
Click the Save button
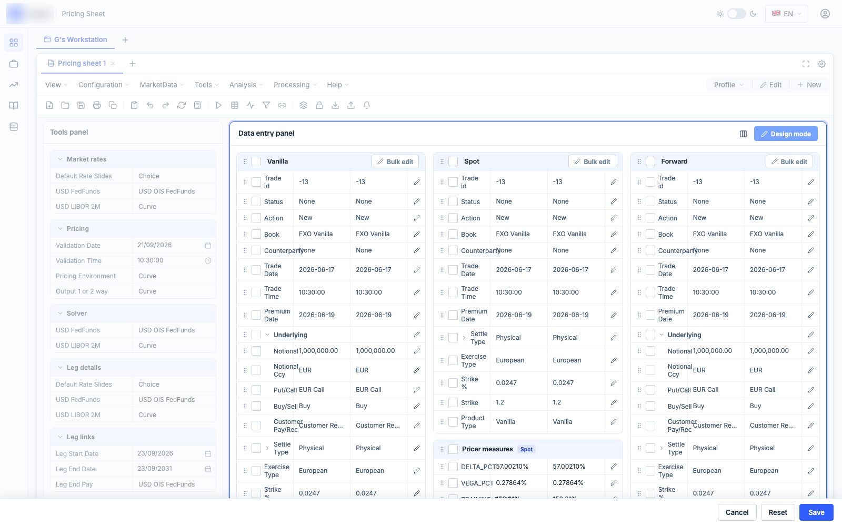[x=816, y=512]
